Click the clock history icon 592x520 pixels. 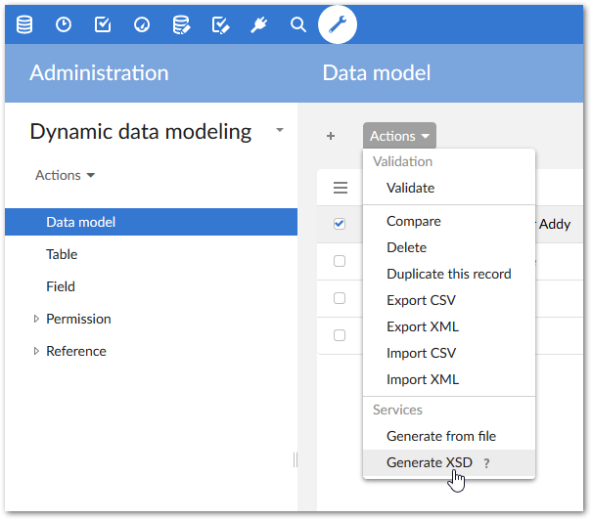pos(64,24)
